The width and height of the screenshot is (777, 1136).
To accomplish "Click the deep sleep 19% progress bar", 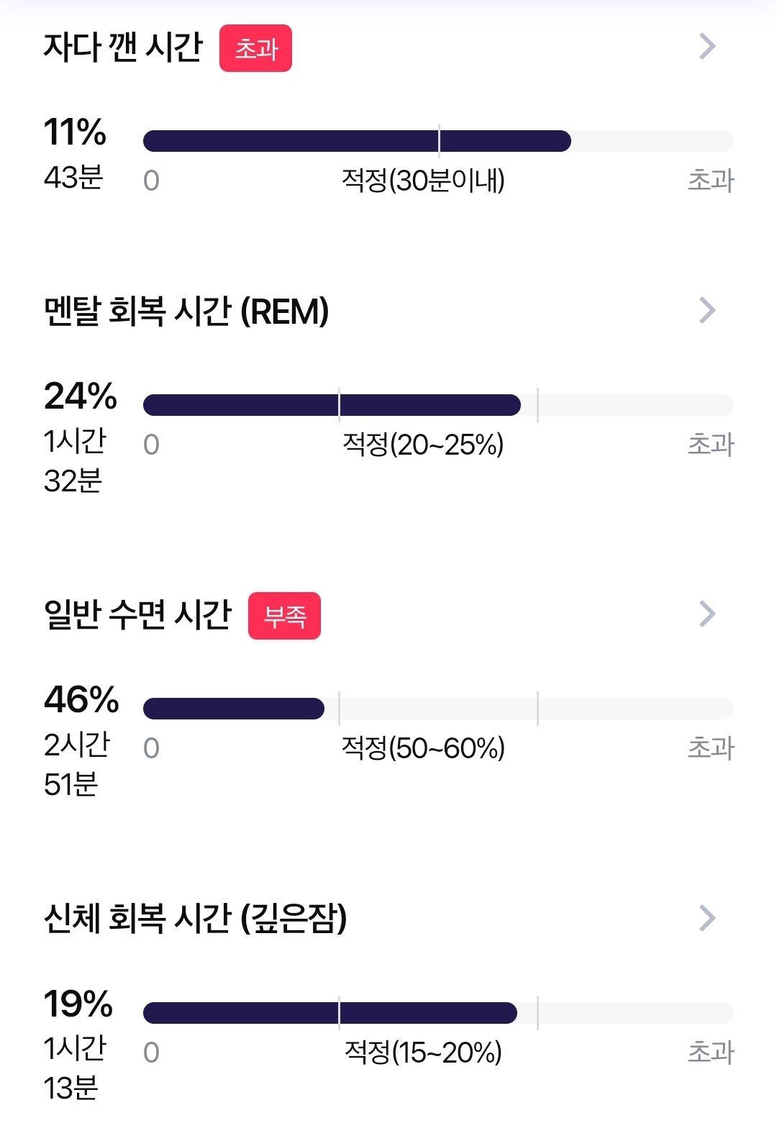I will pos(438,1013).
